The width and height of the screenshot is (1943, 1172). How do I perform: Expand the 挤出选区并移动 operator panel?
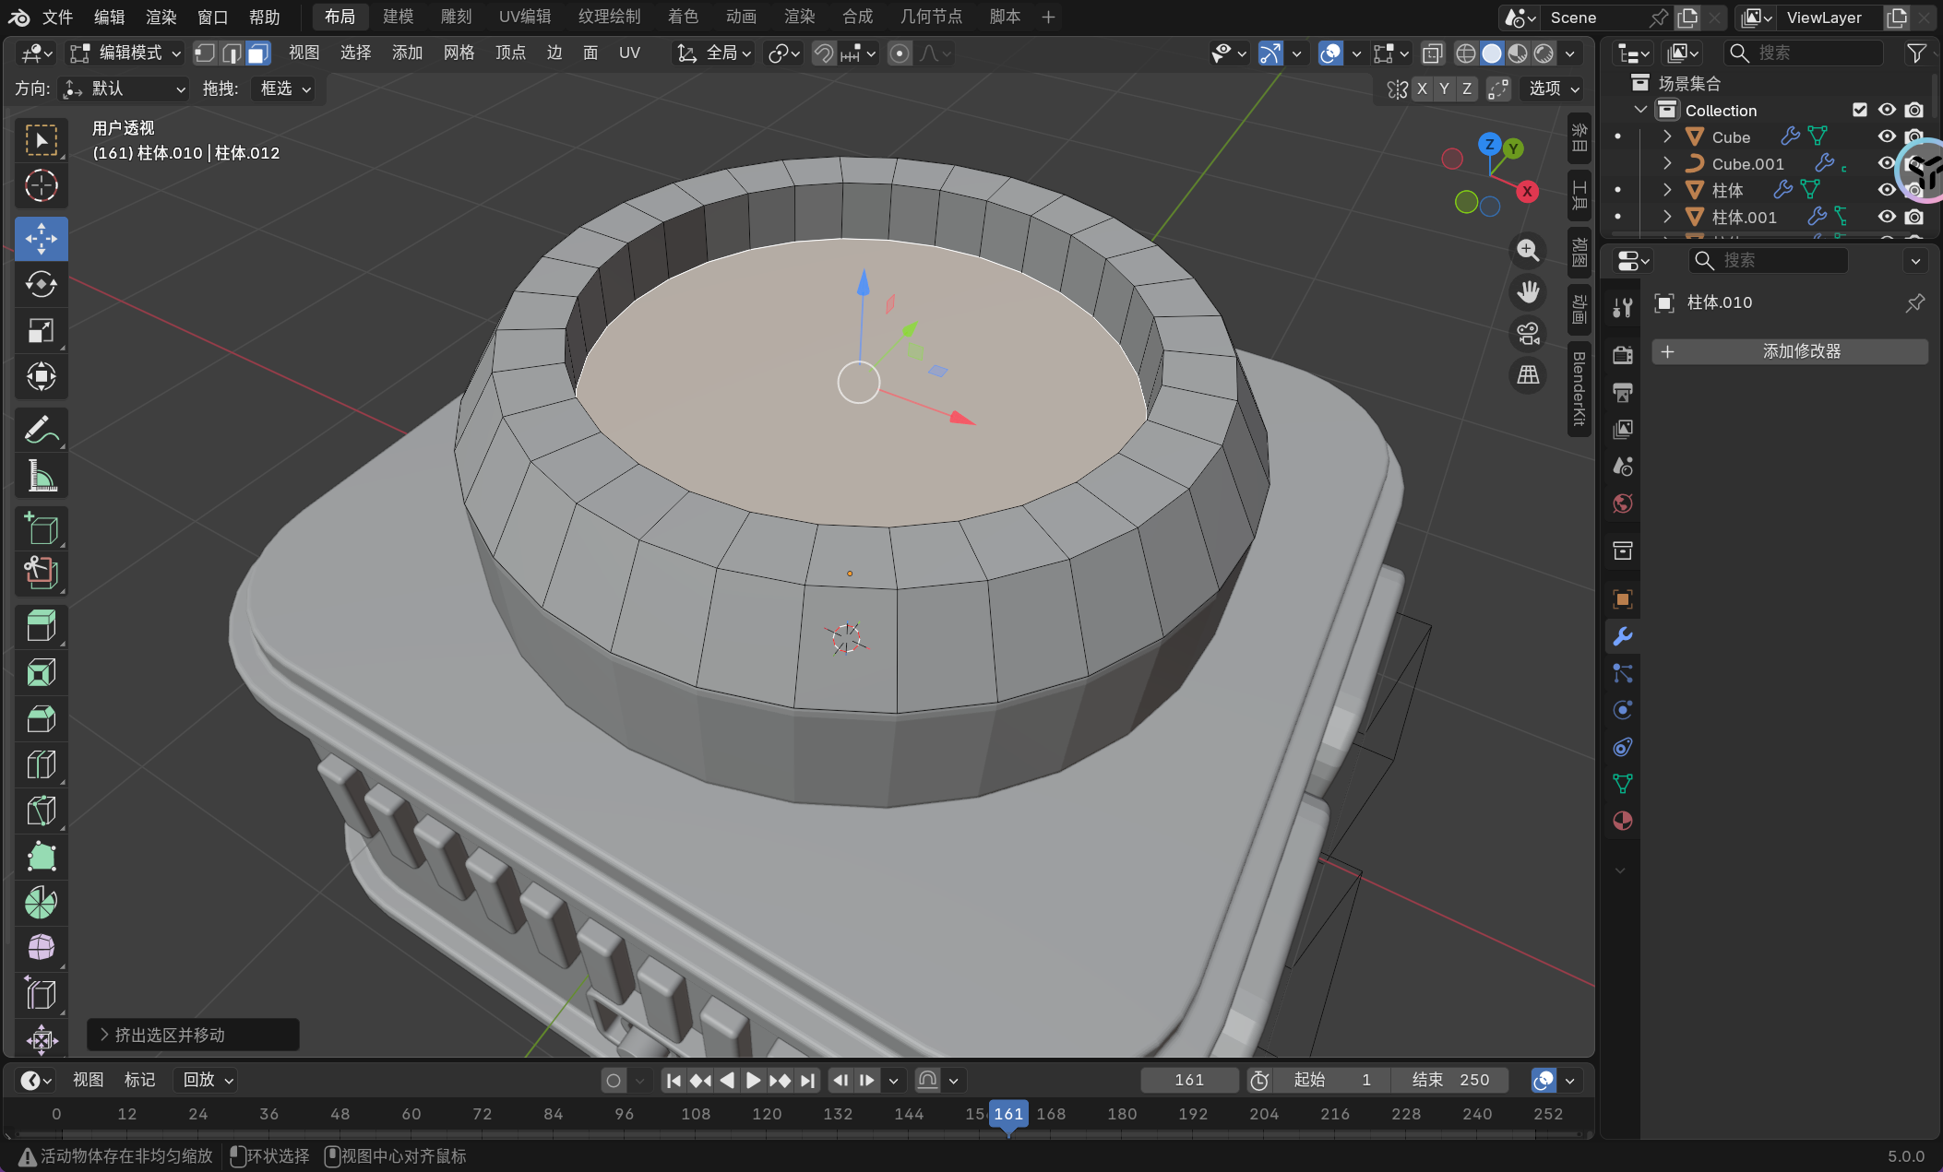105,1035
